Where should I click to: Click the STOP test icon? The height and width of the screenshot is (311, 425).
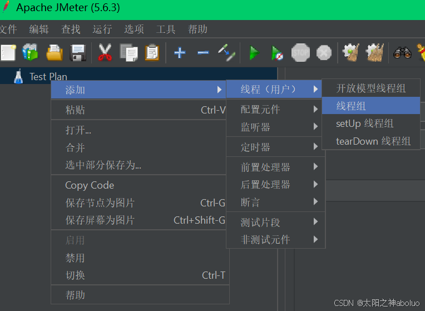(300, 53)
